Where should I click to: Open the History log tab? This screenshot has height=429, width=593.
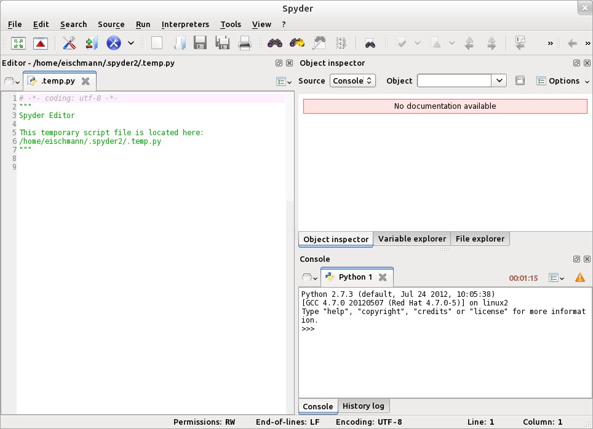pos(363,406)
